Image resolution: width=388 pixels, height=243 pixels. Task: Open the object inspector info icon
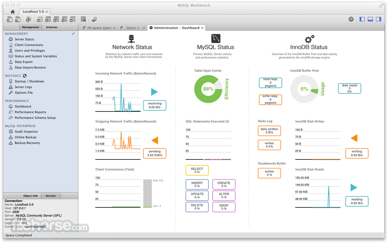[29, 19]
